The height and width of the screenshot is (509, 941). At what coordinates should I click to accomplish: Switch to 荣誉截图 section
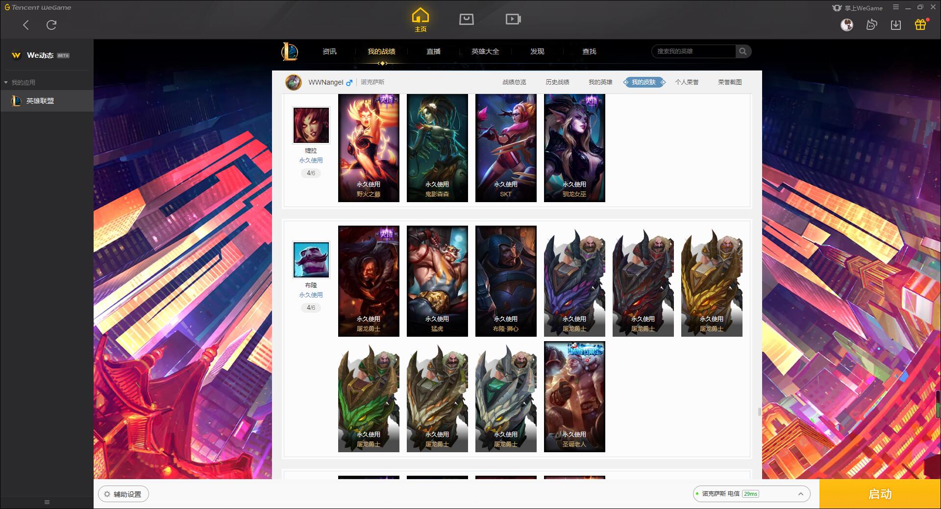730,82
